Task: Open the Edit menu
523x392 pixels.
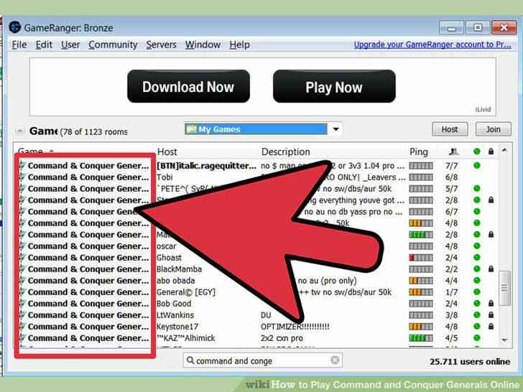Action: (x=44, y=45)
